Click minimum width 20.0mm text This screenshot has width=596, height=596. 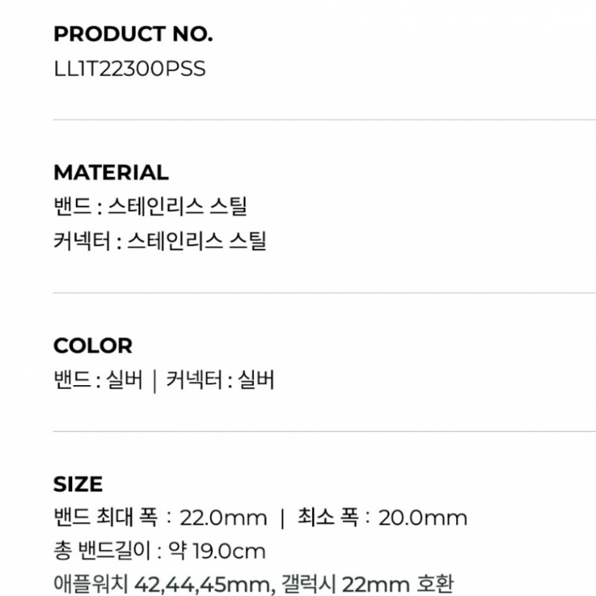[x=382, y=517]
